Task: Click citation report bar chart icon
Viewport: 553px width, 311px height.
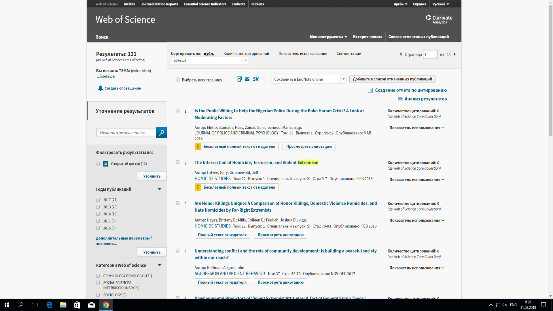Action: (370, 90)
